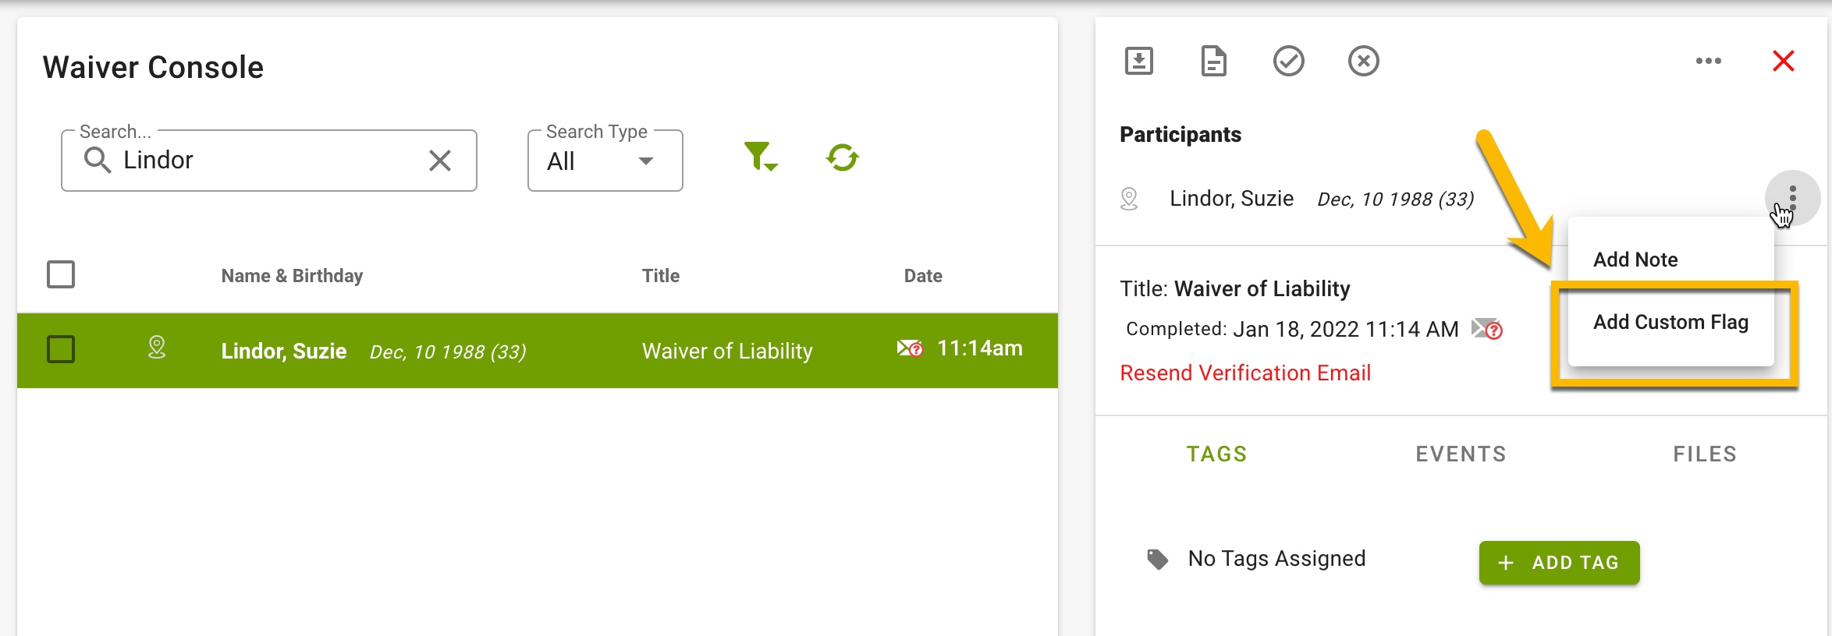The height and width of the screenshot is (636, 1832).
Task: Expand the Search Type dropdown
Action: [605, 161]
